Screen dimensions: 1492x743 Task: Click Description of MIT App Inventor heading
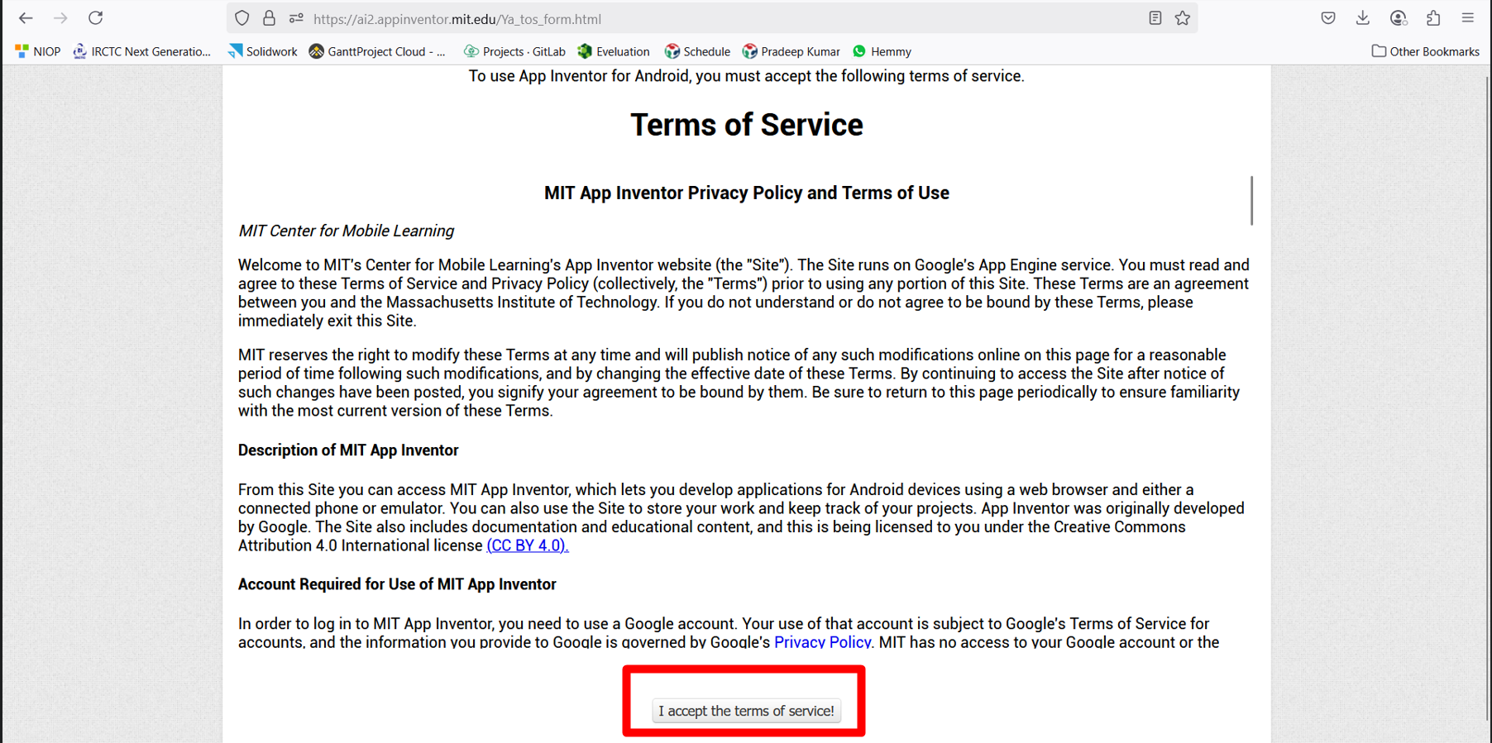348,450
